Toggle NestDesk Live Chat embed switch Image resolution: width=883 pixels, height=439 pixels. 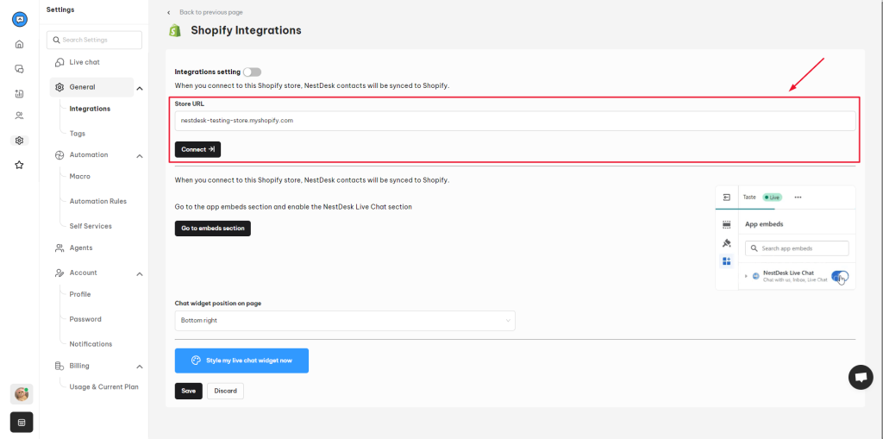click(840, 276)
